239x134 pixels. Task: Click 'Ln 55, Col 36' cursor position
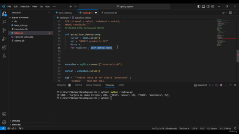[x=164, y=128]
